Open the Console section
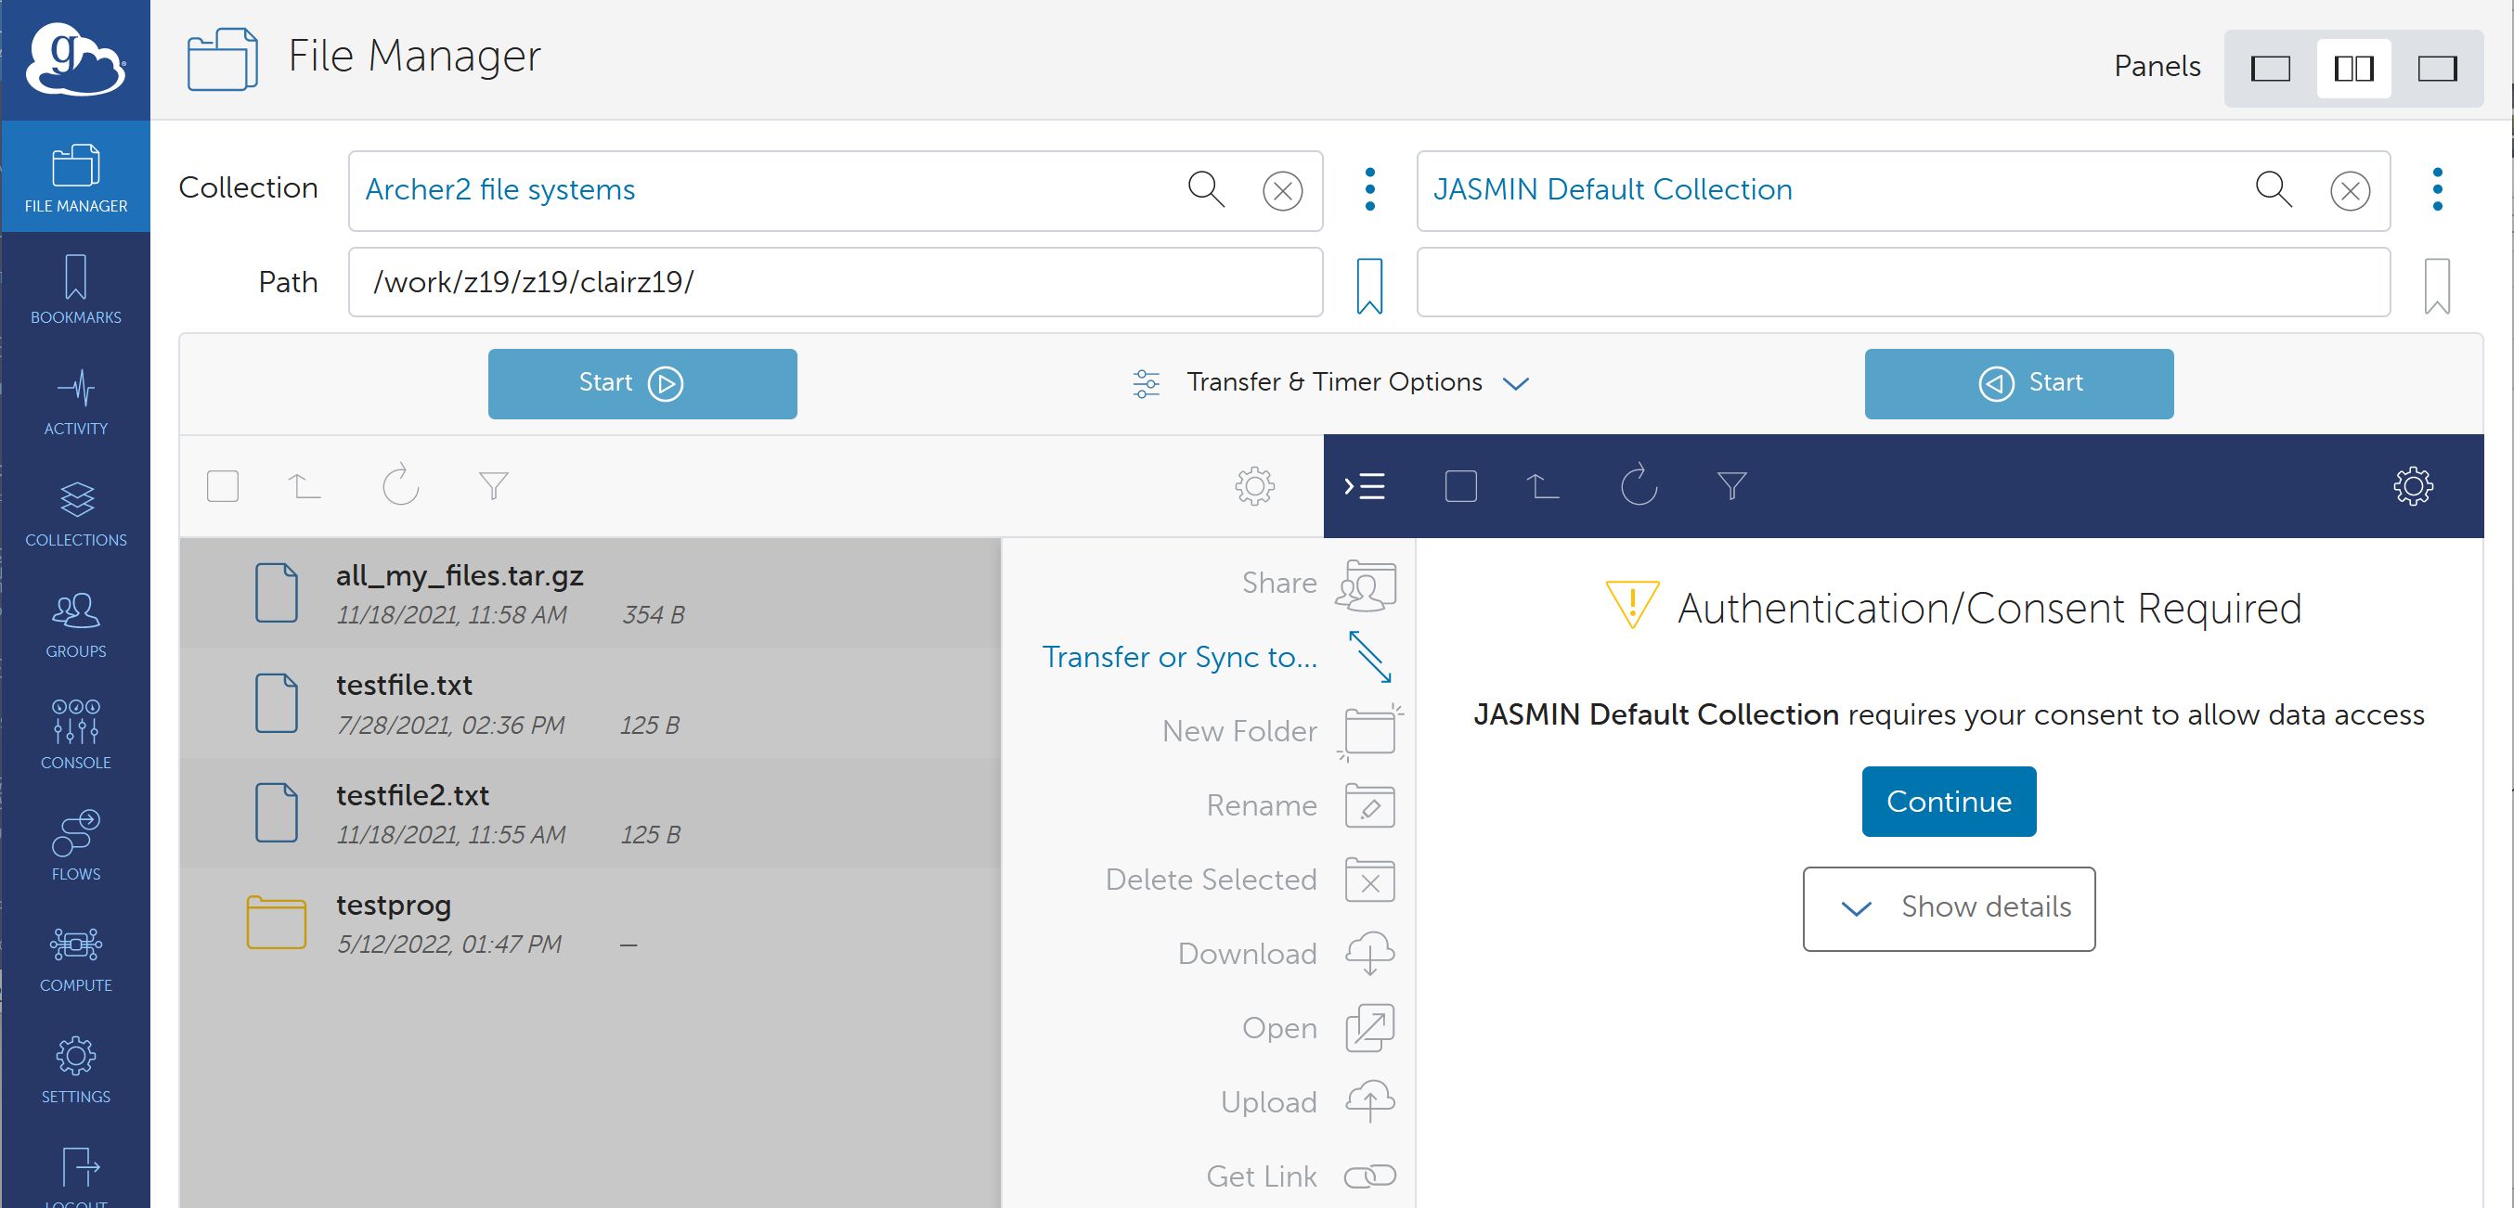2514x1208 pixels. (x=75, y=734)
